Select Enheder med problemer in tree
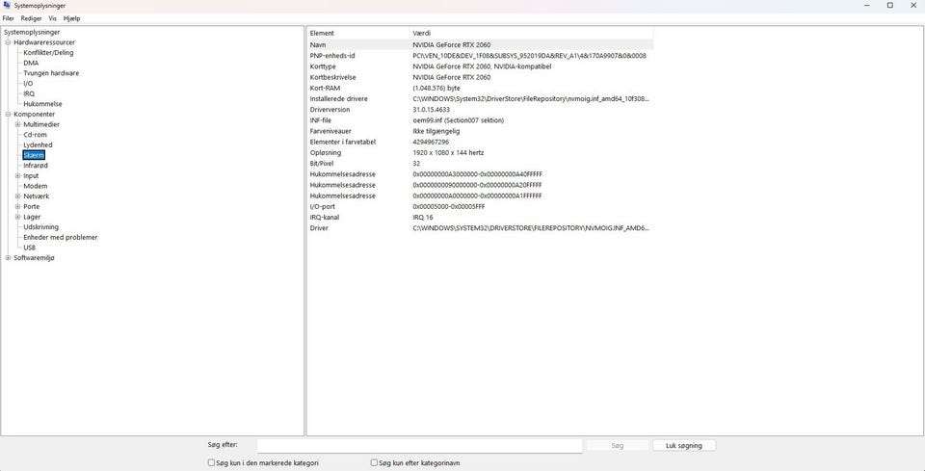Image resolution: width=925 pixels, height=471 pixels. click(x=60, y=238)
